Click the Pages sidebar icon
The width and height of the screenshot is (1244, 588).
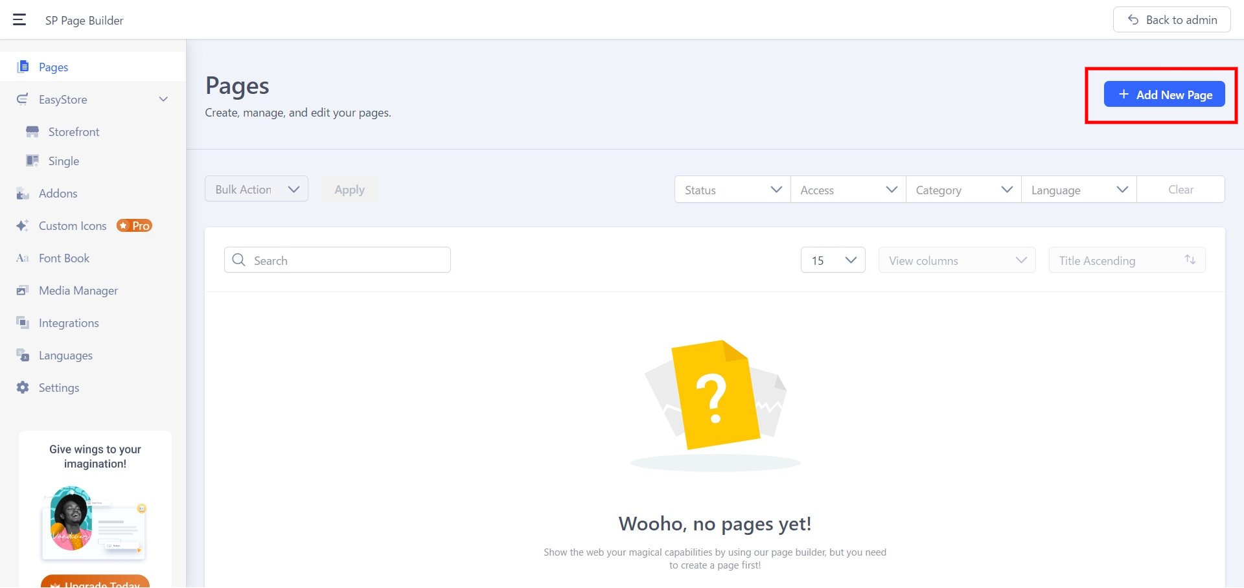coord(23,67)
